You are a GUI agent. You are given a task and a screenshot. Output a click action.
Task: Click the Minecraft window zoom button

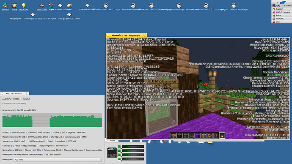(145, 35)
